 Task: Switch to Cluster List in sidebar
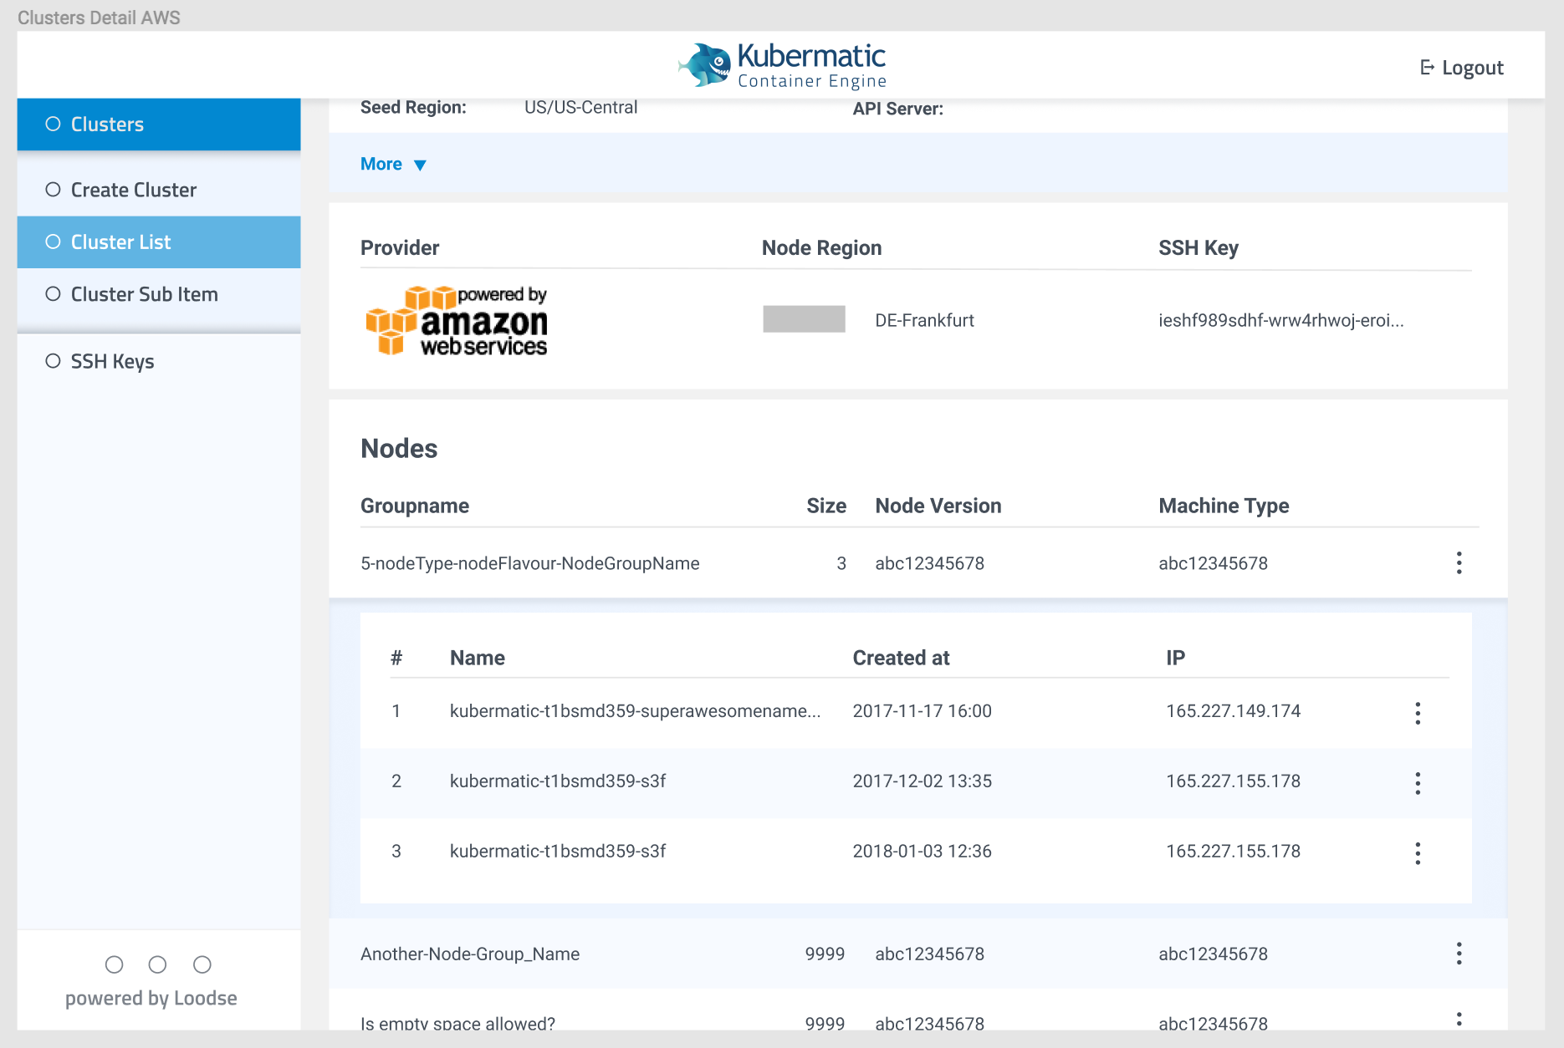120,242
